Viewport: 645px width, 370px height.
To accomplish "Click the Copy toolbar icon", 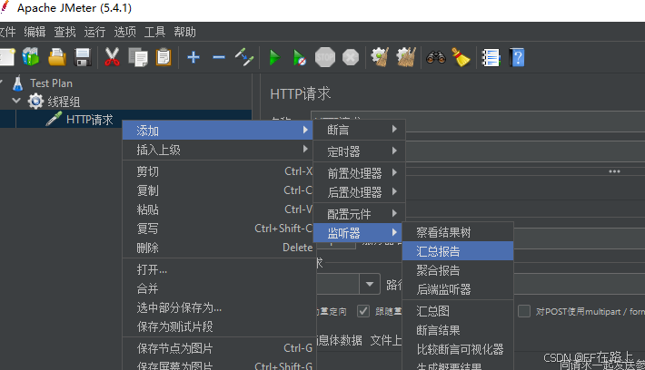I will point(138,57).
